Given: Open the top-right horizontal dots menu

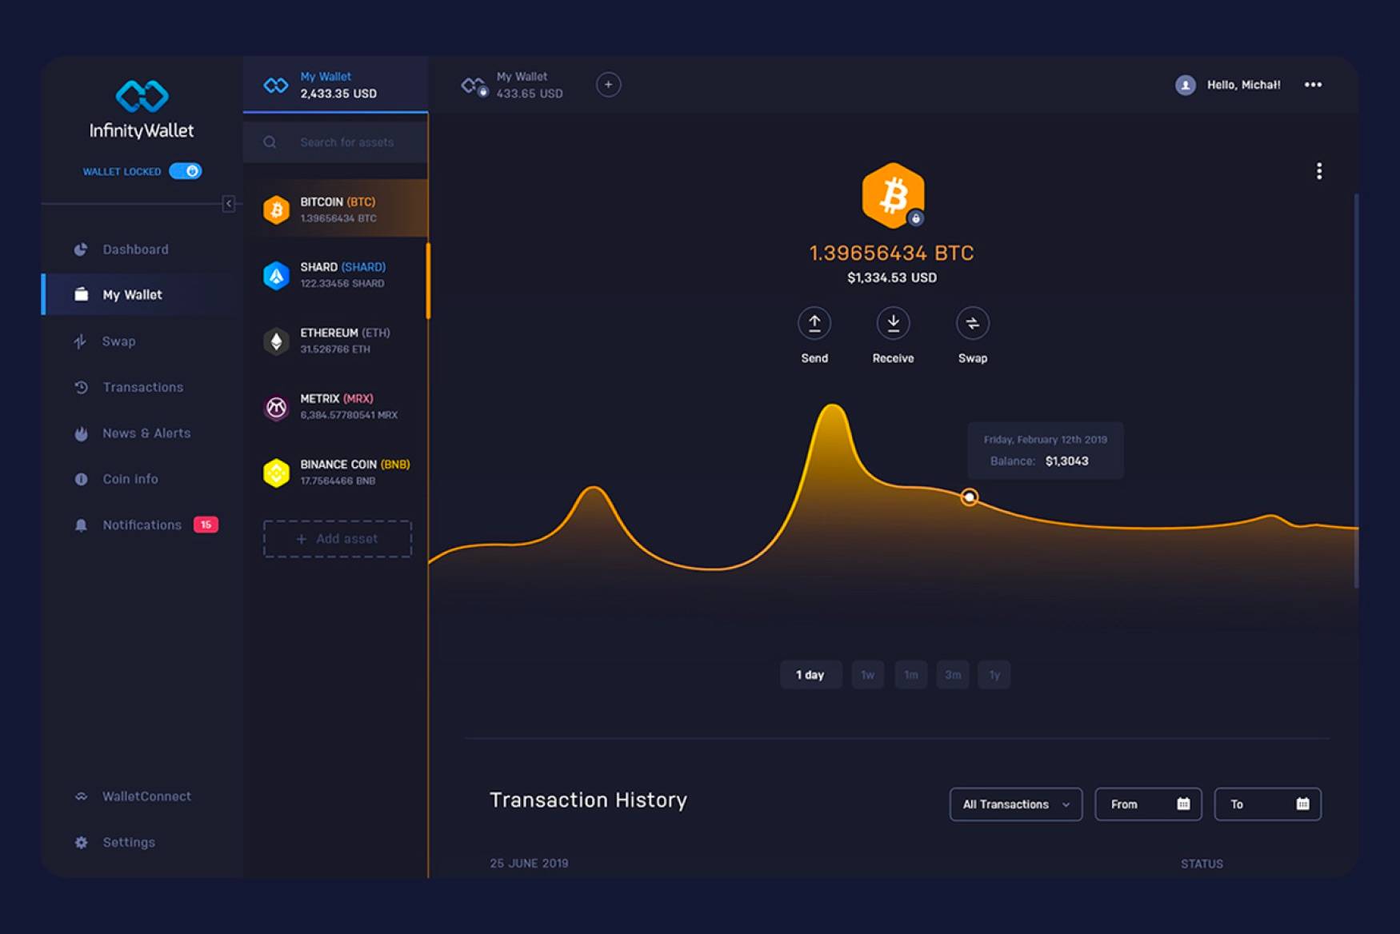Looking at the screenshot, I should click(x=1313, y=85).
